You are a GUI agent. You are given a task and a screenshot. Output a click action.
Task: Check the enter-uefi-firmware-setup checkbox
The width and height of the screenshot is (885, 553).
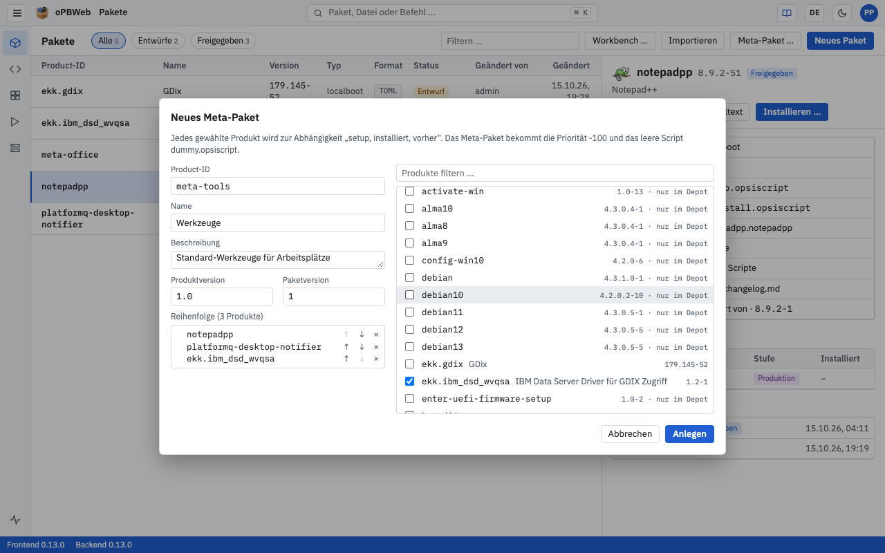coord(409,399)
